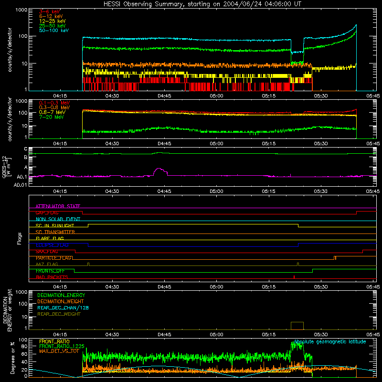Click the red BAD_PACKETS spike marker
Screen dimensions: 382x382
(294, 277)
